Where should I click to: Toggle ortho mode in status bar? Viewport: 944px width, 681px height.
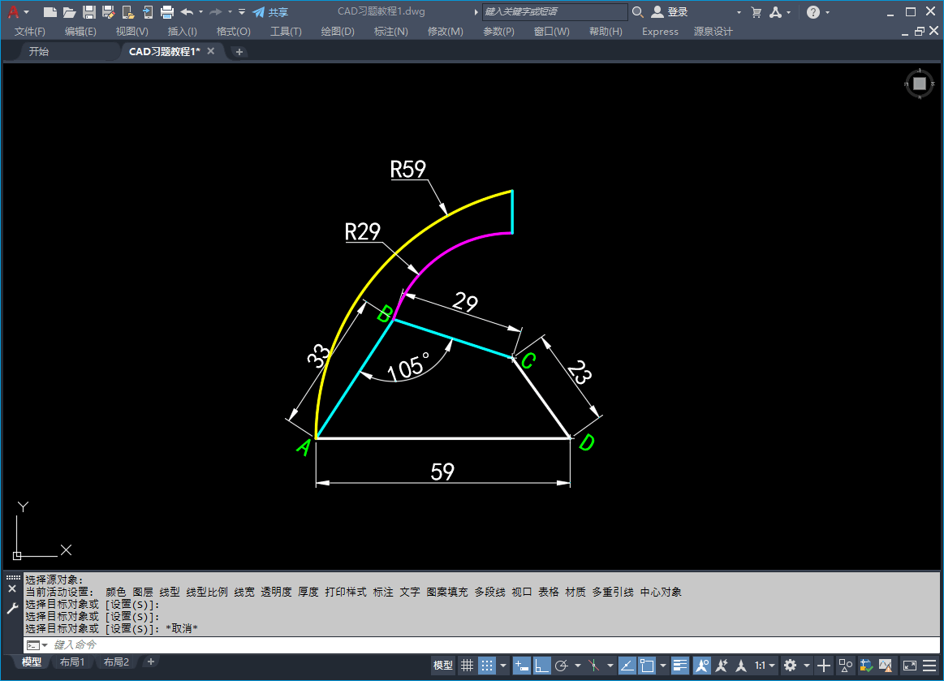coord(542,666)
